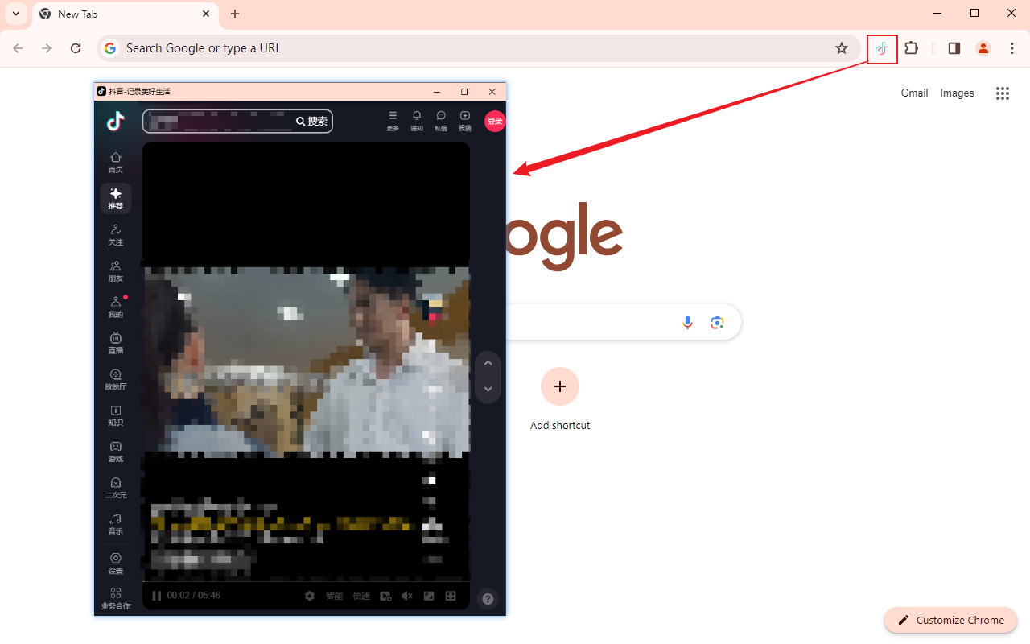The width and height of the screenshot is (1030, 644).
Task: Click 智能 quality option in player
Action: 334,596
